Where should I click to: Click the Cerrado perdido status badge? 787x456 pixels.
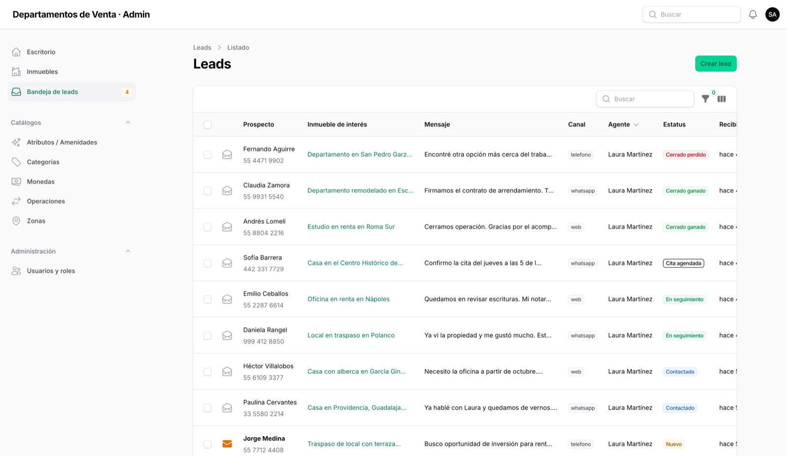[686, 154]
